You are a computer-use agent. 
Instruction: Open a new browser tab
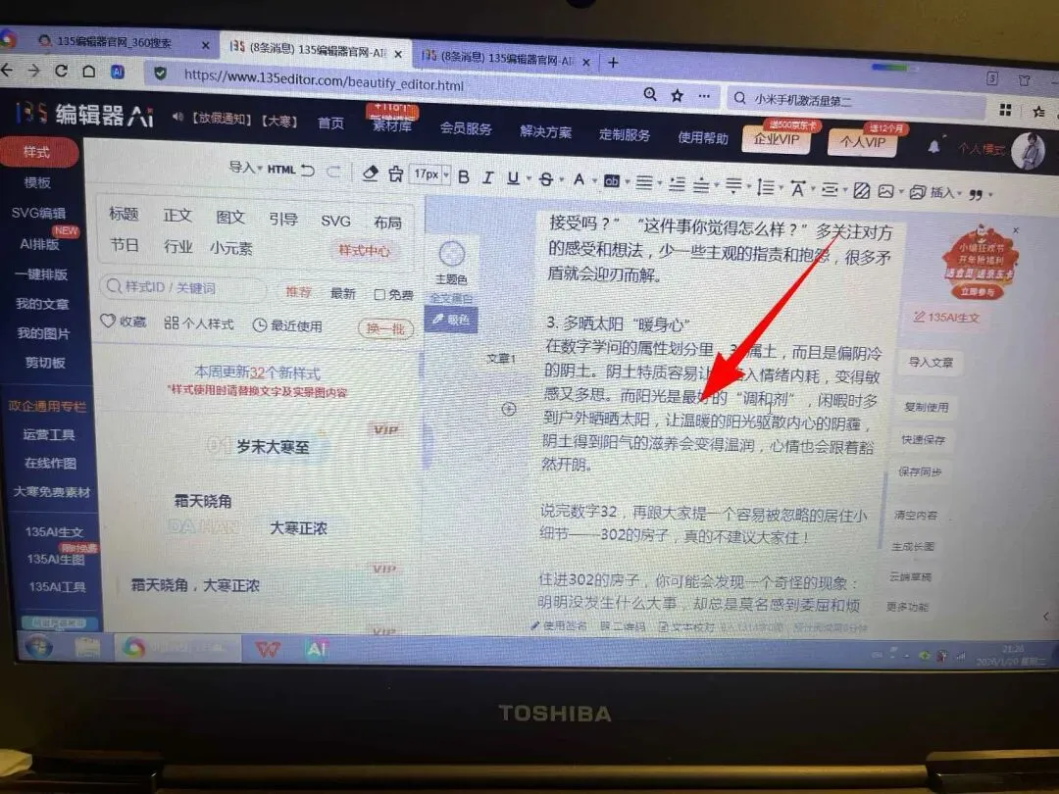[613, 62]
